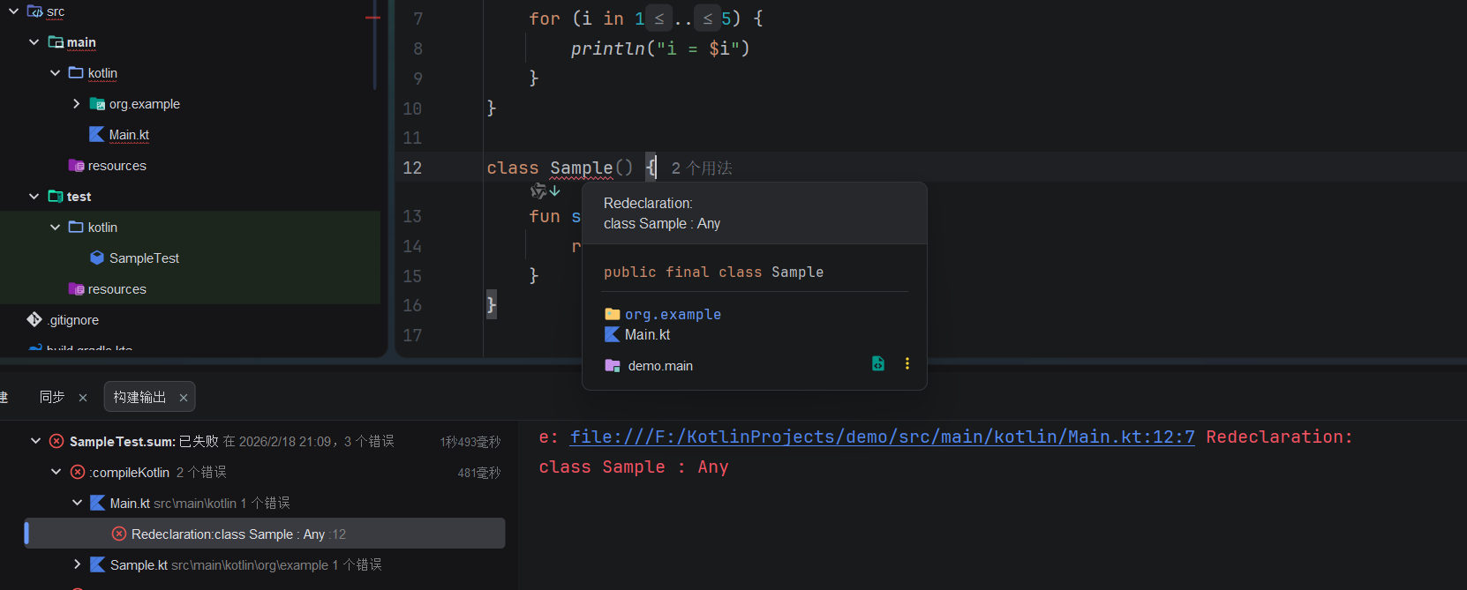Viewport: 1467px width, 590px height.
Task: Click the edit source icon in the popup
Action: point(877,363)
